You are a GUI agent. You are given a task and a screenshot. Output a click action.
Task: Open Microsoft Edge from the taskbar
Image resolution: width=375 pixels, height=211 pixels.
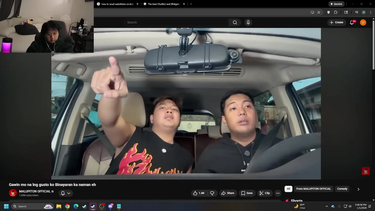pos(76,206)
